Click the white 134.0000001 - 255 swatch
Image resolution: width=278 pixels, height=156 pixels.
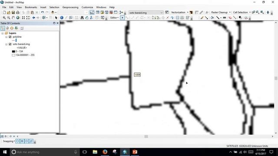coord(13,55)
